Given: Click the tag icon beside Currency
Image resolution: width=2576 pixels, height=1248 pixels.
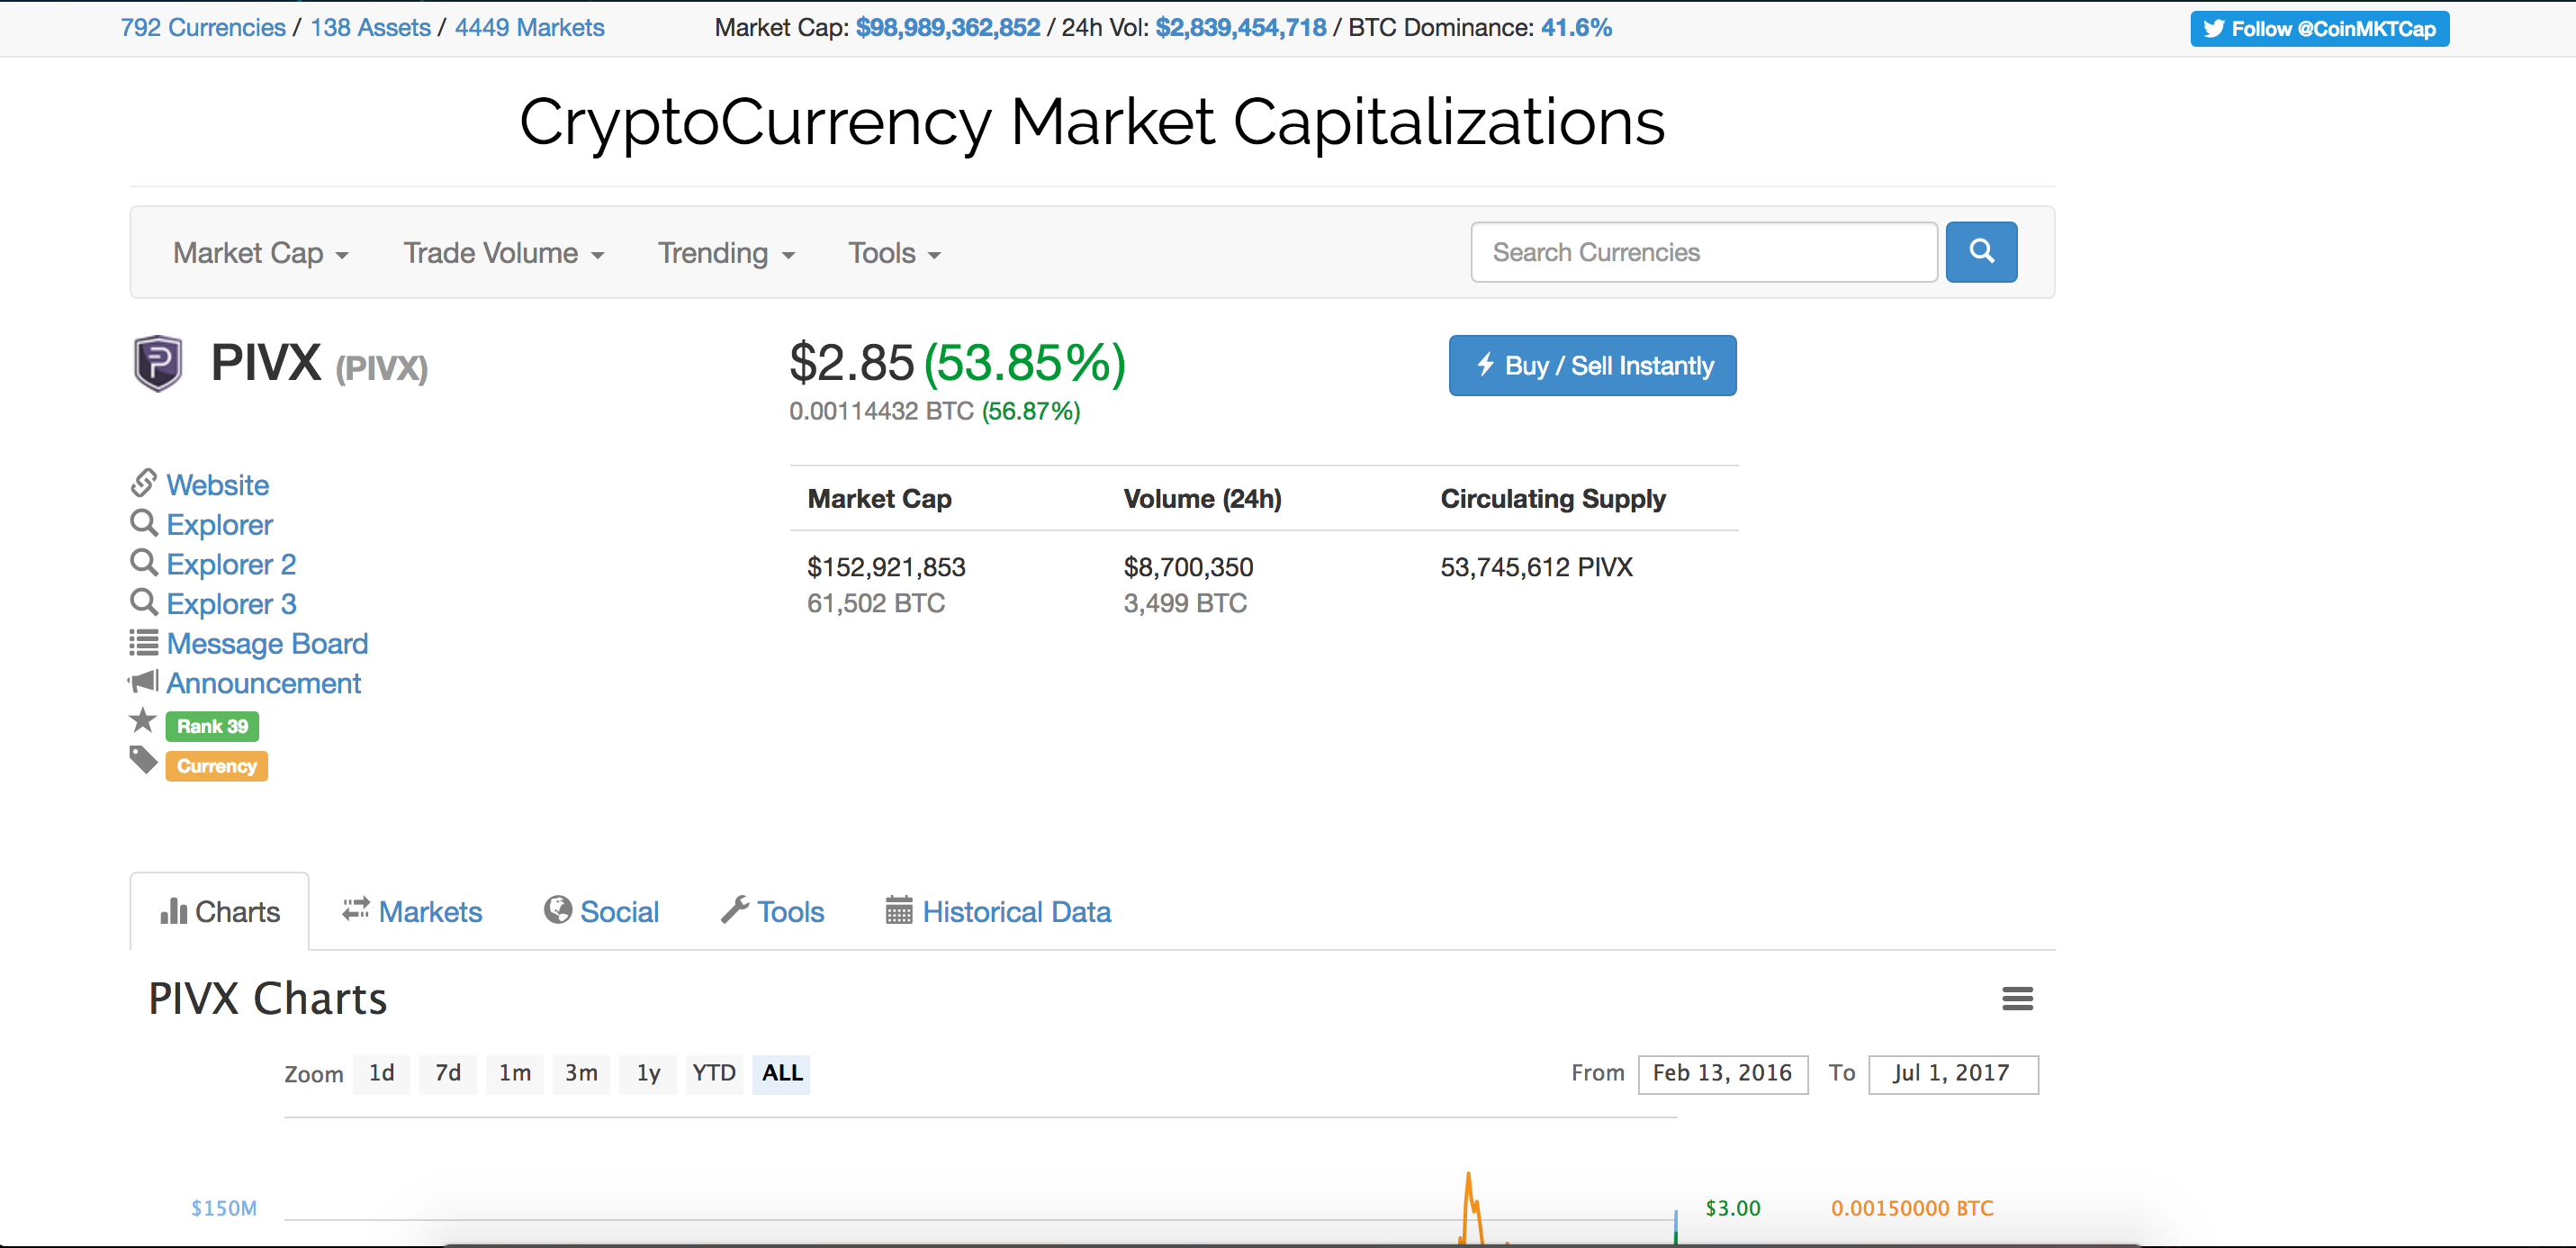Looking at the screenshot, I should coord(144,761).
